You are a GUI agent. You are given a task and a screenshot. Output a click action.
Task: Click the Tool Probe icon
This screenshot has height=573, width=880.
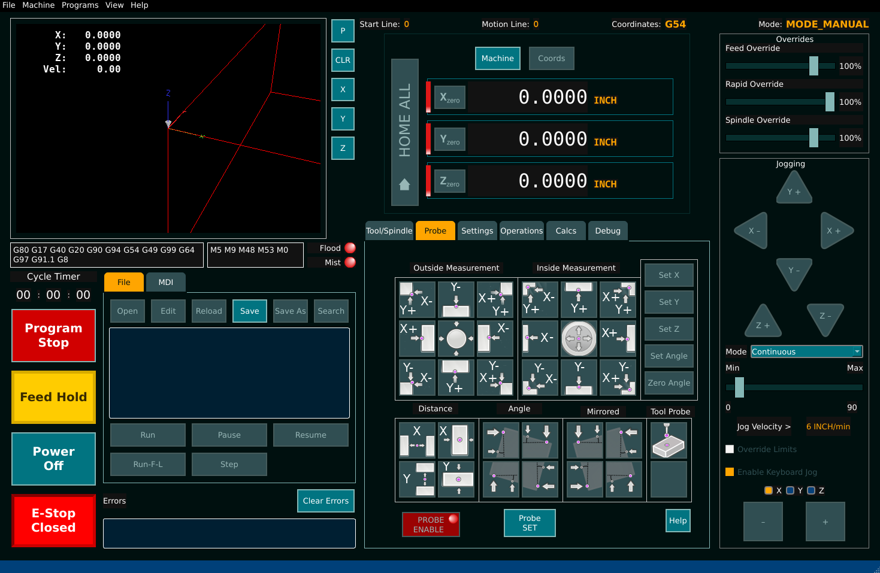pos(668,441)
